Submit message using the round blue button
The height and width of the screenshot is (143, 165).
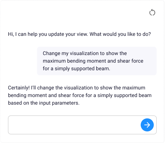(147, 125)
